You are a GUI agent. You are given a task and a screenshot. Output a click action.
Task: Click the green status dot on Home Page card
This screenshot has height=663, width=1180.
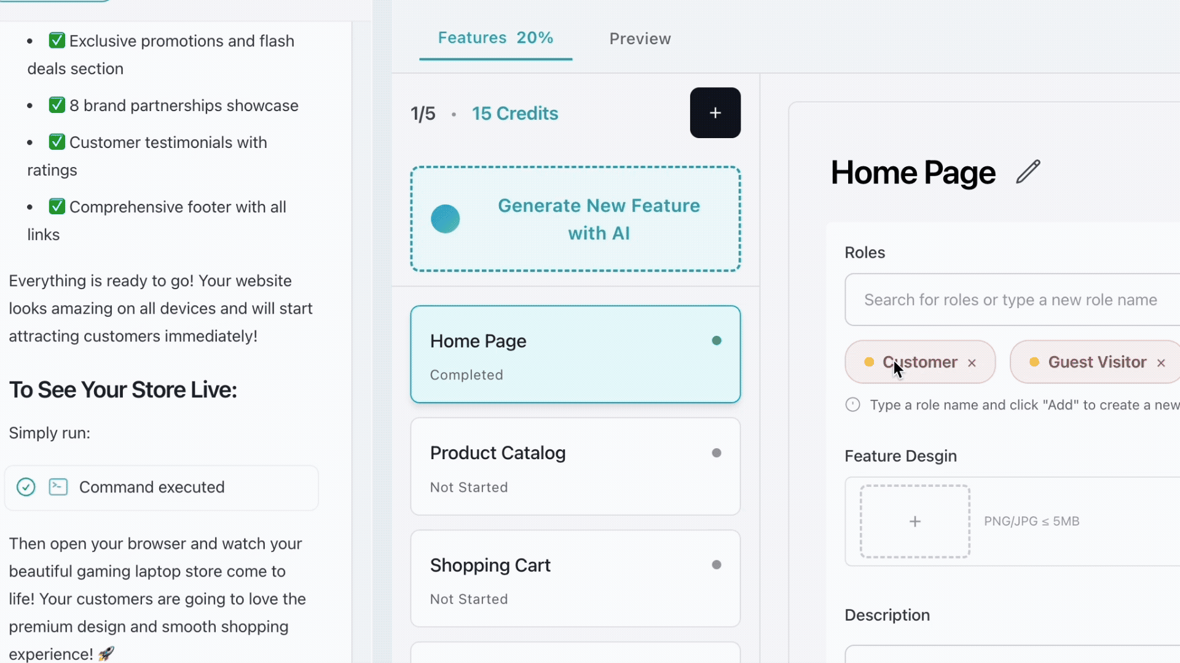(x=717, y=340)
